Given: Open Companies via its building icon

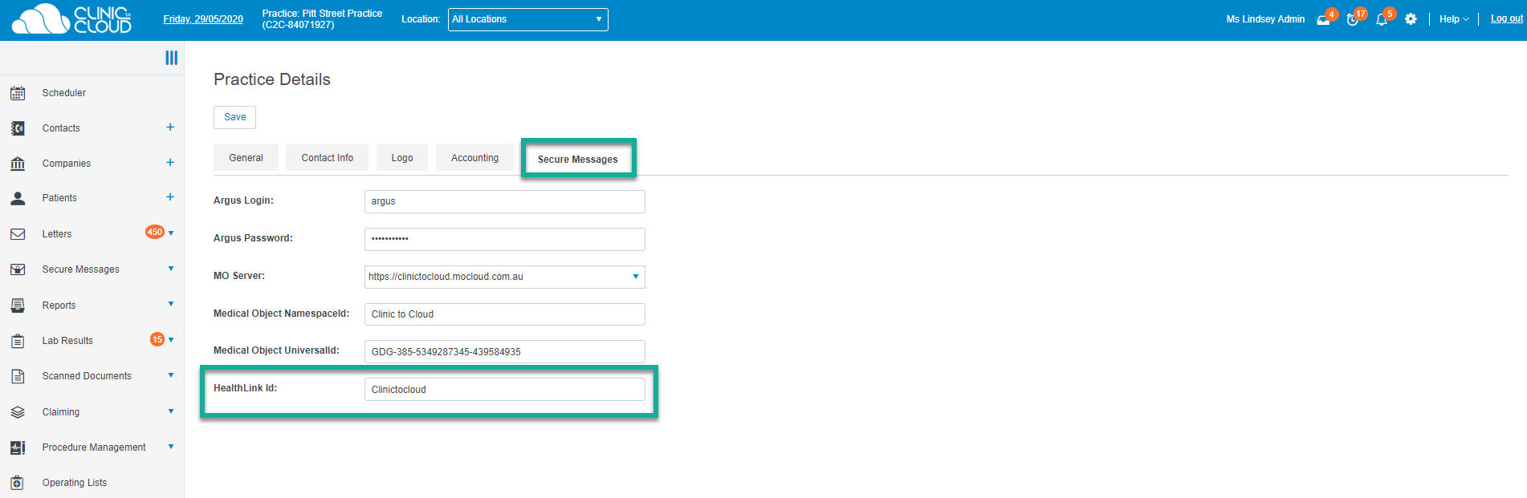Looking at the screenshot, I should click(x=18, y=164).
